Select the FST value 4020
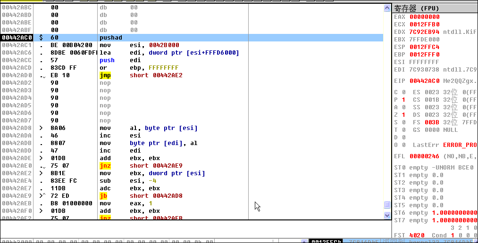 (417, 235)
